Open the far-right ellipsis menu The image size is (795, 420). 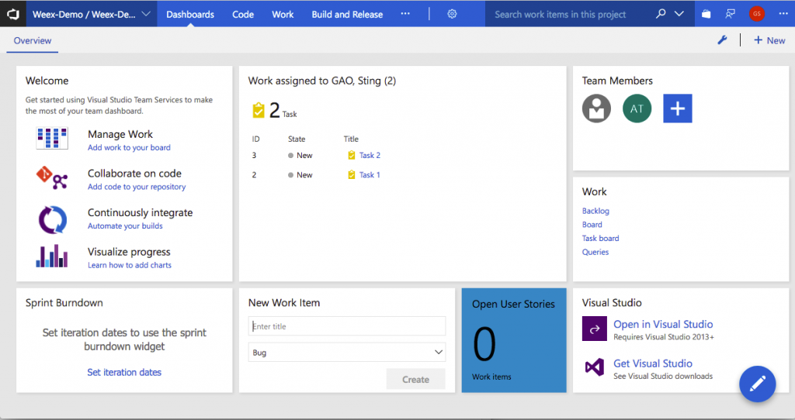pyautogui.click(x=783, y=14)
